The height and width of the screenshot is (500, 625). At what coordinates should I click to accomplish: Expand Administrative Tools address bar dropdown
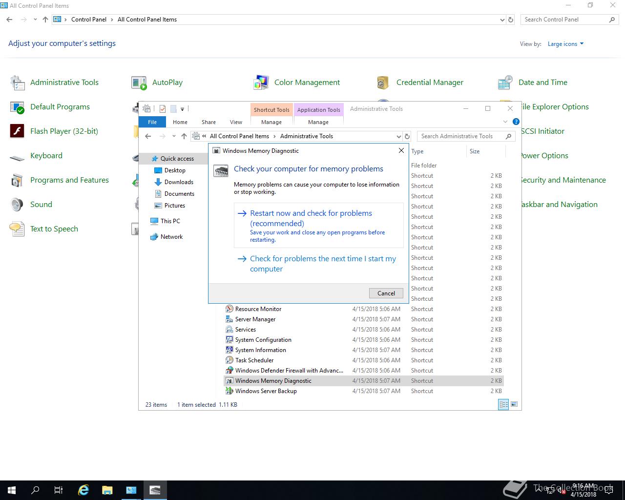(398, 137)
